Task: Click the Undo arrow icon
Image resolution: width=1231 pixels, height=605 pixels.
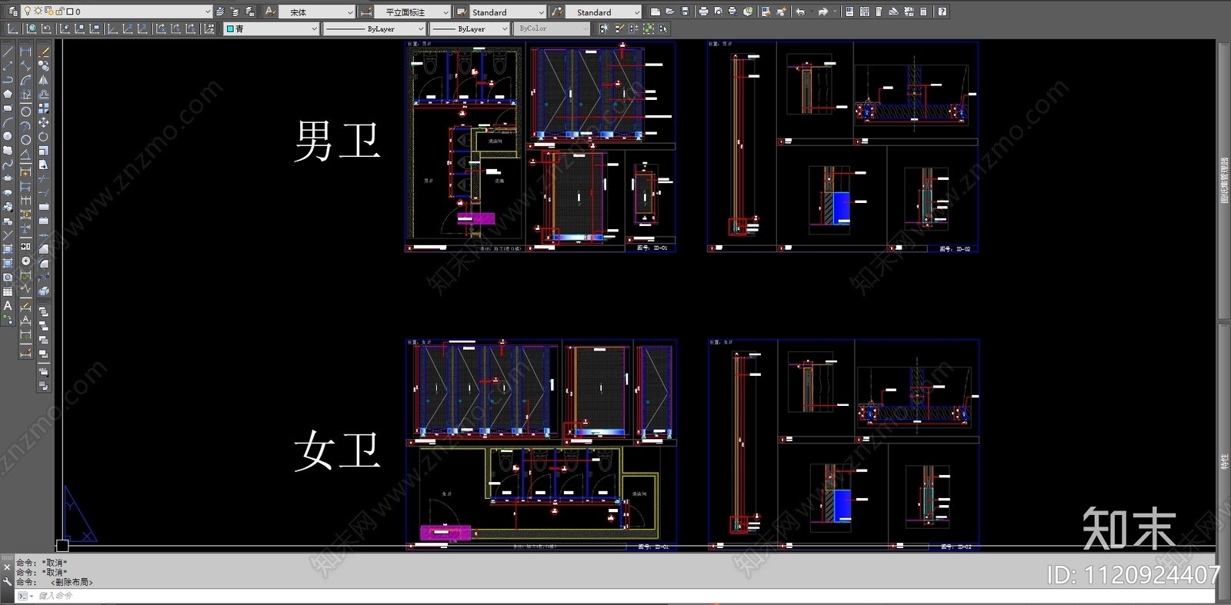Action: (x=800, y=12)
